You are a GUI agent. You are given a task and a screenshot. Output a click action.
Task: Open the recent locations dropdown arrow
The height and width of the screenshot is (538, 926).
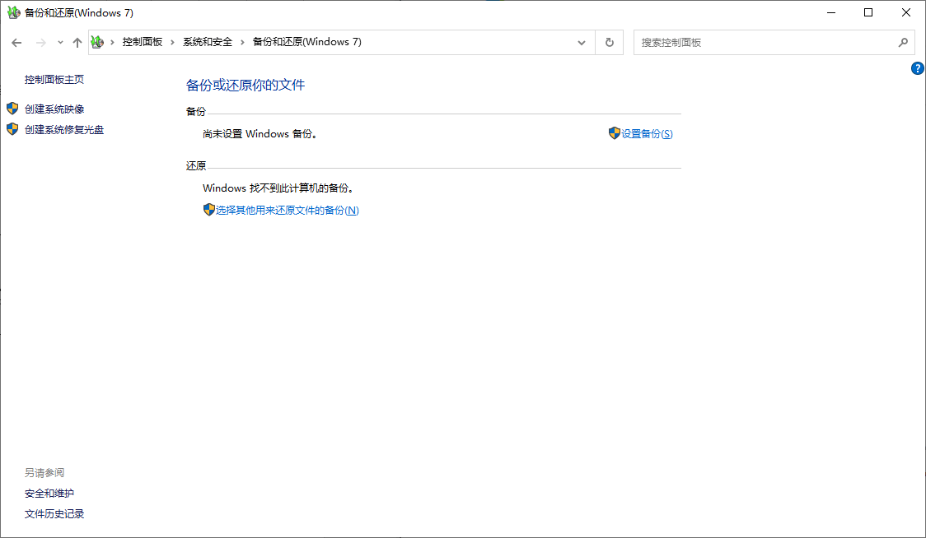point(58,42)
